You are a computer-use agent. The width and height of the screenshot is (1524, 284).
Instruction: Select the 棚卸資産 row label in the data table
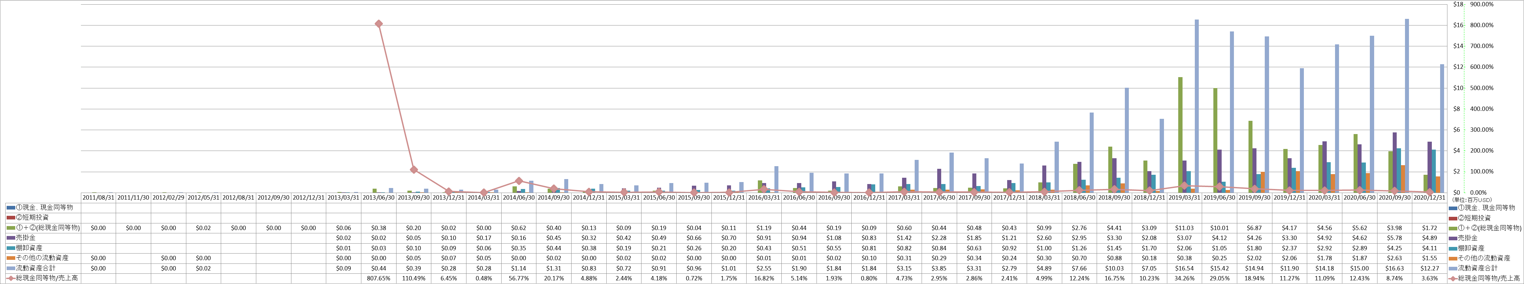(29, 248)
